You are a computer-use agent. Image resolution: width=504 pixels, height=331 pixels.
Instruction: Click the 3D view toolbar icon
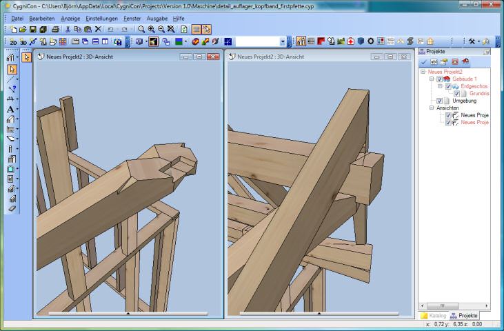point(23,42)
